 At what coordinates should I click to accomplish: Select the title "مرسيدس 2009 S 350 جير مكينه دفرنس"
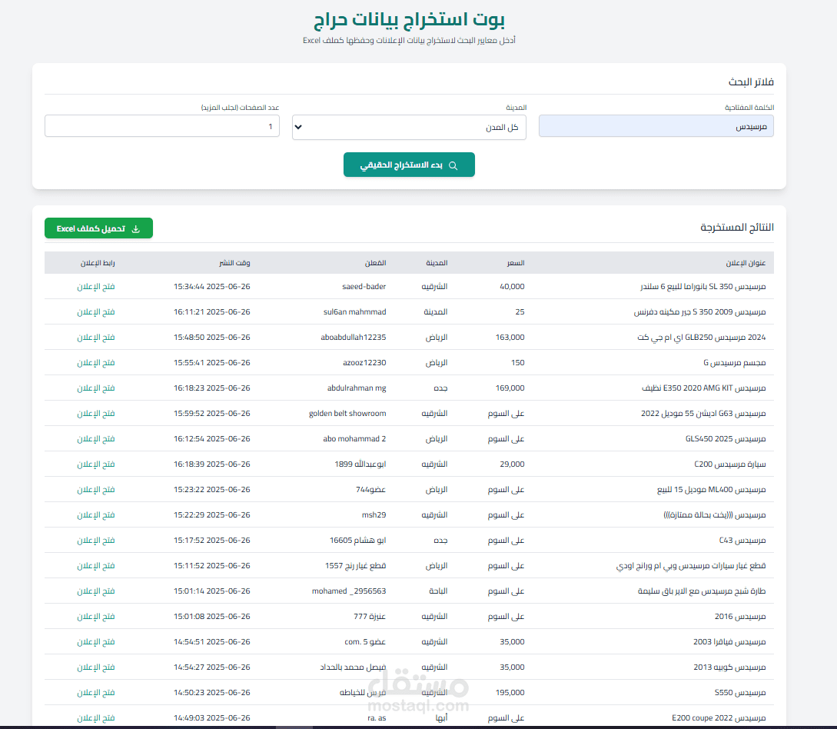click(700, 312)
